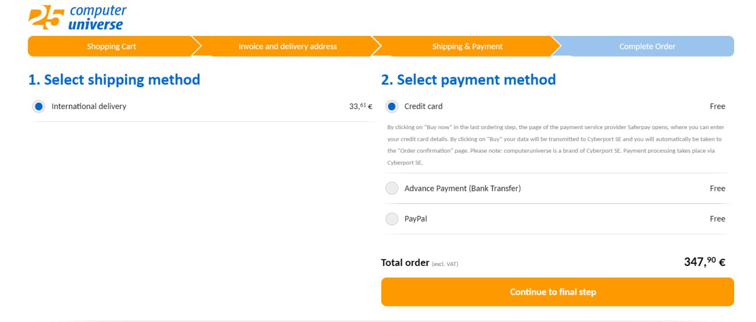Click the Free label beside PayPal

click(x=718, y=219)
